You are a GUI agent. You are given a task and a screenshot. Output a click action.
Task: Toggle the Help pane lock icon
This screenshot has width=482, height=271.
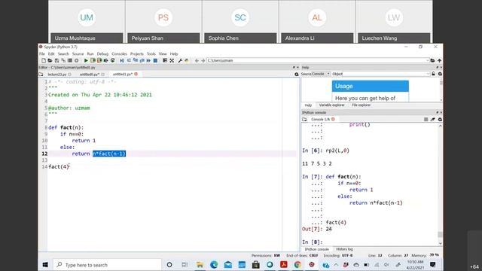tap(434, 74)
